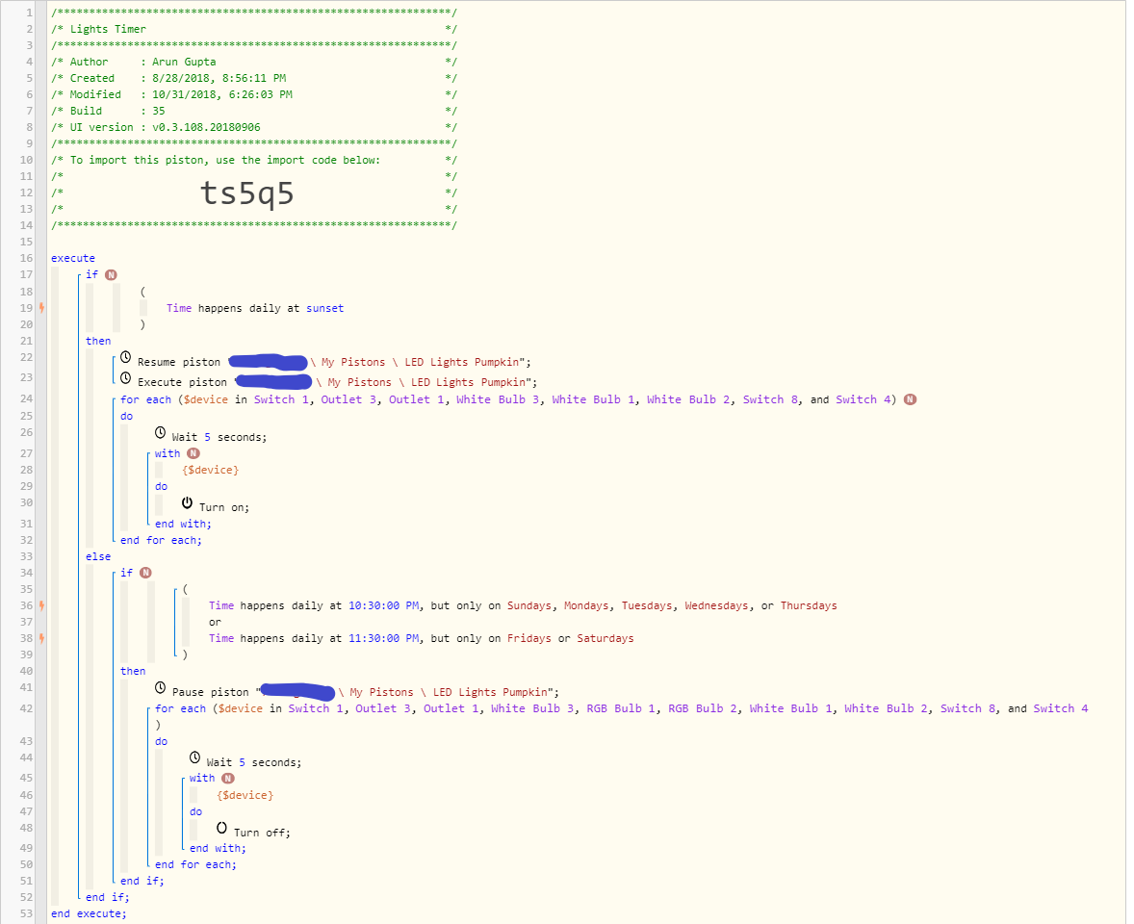Click the import code ts5q5
The image size is (1134, 924).
(x=246, y=193)
